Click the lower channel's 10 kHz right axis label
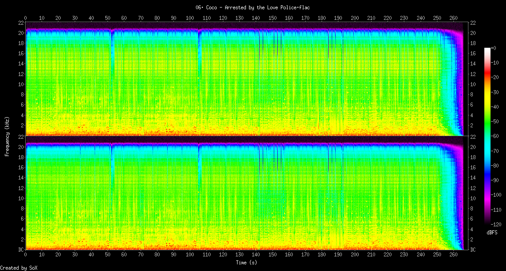506x271 pixels. [x=473, y=198]
